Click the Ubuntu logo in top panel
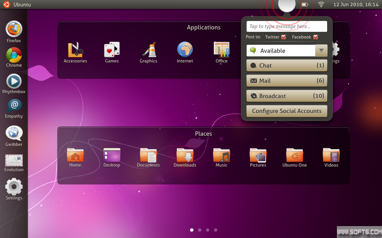Image resolution: width=382 pixels, height=238 pixels. click(x=7, y=4)
